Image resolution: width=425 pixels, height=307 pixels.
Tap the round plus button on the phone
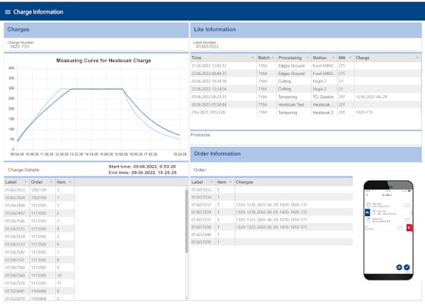click(x=399, y=267)
